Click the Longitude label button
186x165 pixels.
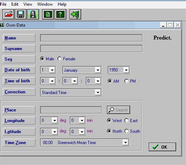(19, 121)
